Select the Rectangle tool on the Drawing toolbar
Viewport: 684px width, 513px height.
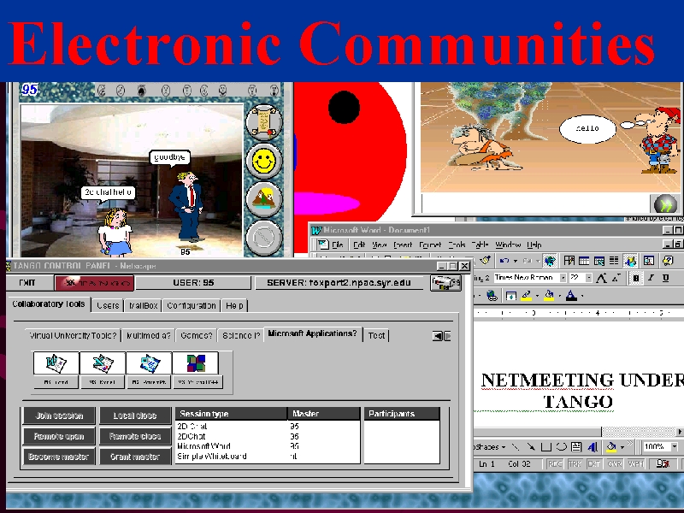click(x=545, y=446)
